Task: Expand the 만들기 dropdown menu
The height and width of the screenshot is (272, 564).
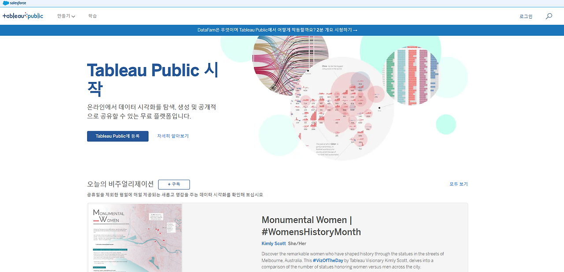Action: point(66,16)
